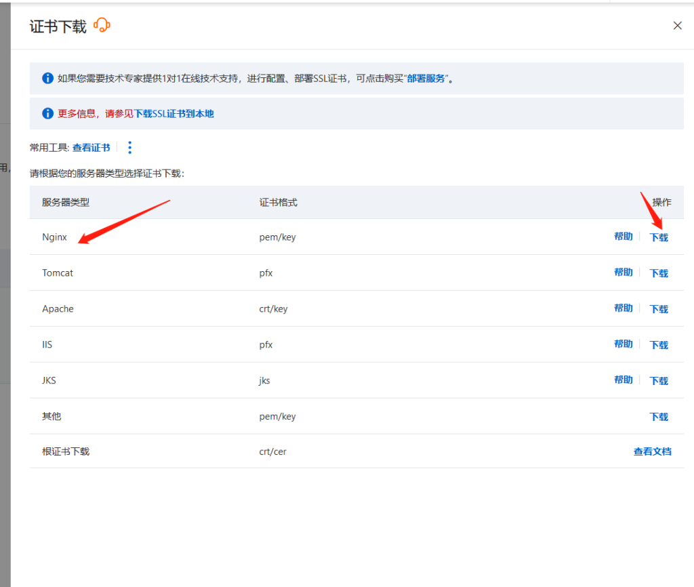Download the Nginx pem/key certificate

coord(659,237)
